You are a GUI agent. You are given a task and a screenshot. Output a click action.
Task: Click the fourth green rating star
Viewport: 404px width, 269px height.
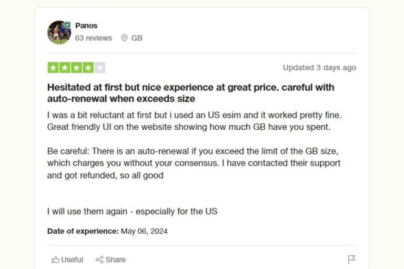(88, 67)
